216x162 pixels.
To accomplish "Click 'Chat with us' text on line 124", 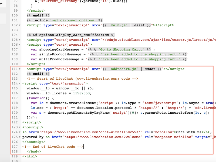I will pos(189,132).
